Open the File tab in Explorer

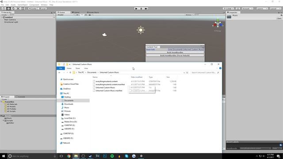coord(61,68)
